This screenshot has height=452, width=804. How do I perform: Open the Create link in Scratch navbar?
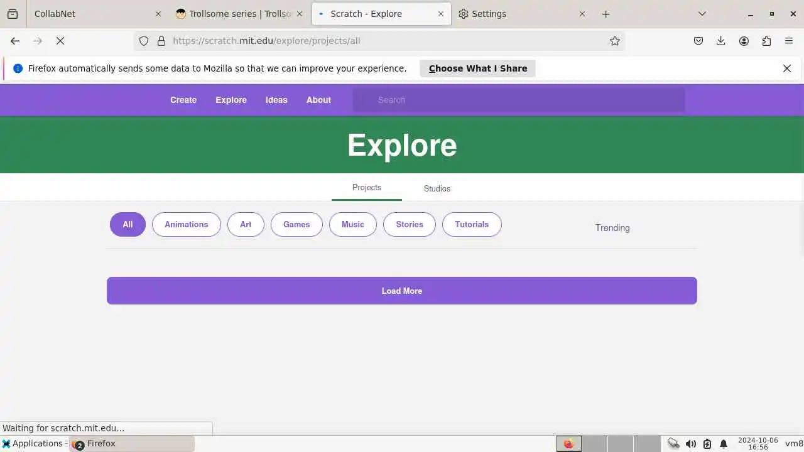pyautogui.click(x=183, y=100)
